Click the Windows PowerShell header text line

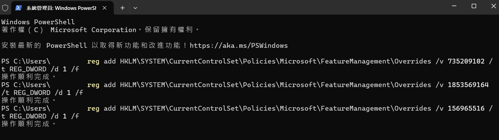[x=38, y=22]
